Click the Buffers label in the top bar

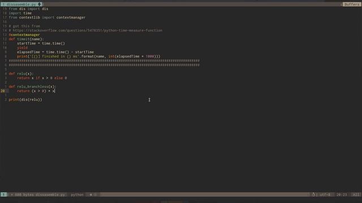point(352,5)
